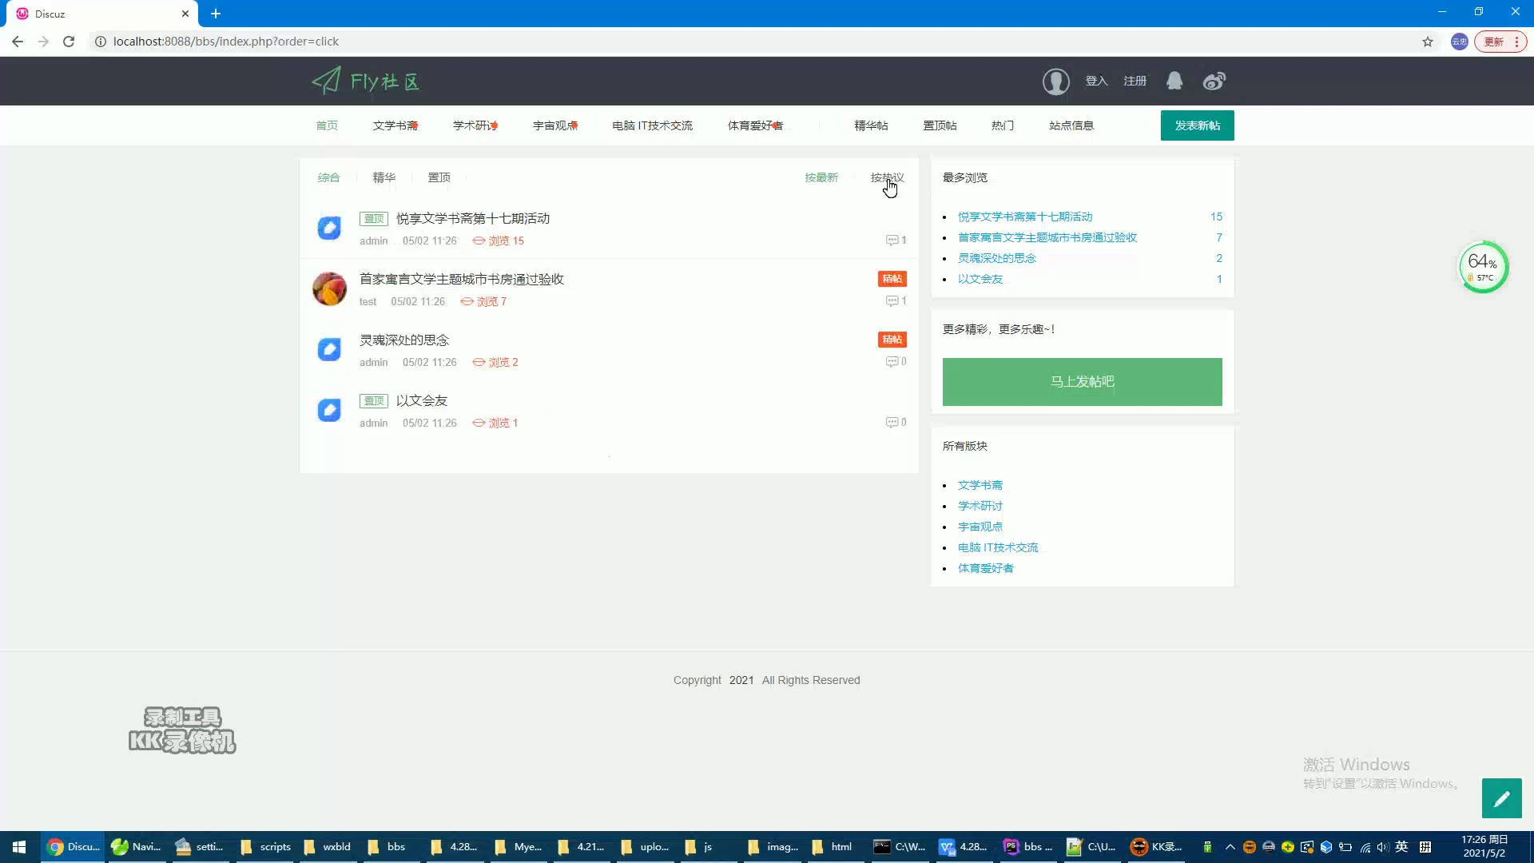
Task: Bookmark this page with the star icon
Action: pos(1427,42)
